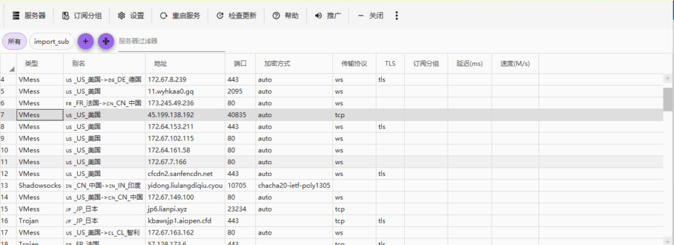
Task: Click the select-all corner cell of the table
Action: pyautogui.click(x=8, y=64)
